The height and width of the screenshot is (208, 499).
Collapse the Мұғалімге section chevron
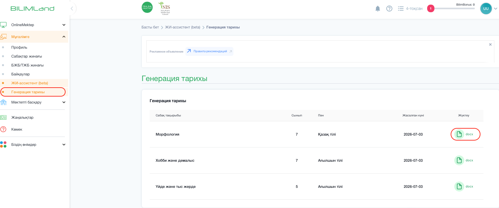click(64, 37)
